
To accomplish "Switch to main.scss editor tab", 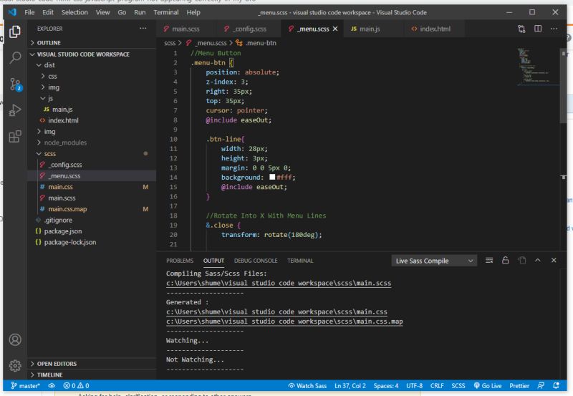I will (185, 29).
